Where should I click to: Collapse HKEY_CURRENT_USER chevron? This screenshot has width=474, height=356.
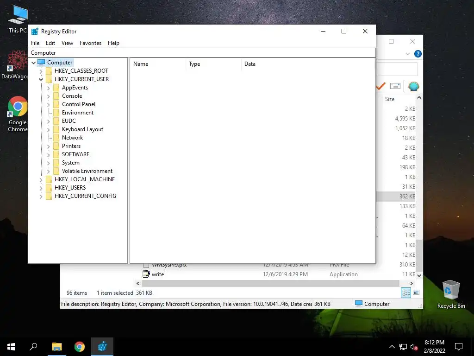pyautogui.click(x=41, y=79)
